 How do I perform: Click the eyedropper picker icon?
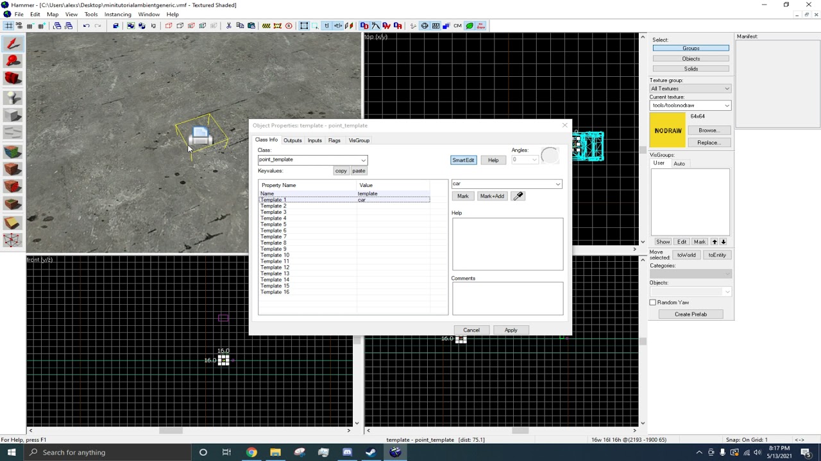(x=518, y=196)
